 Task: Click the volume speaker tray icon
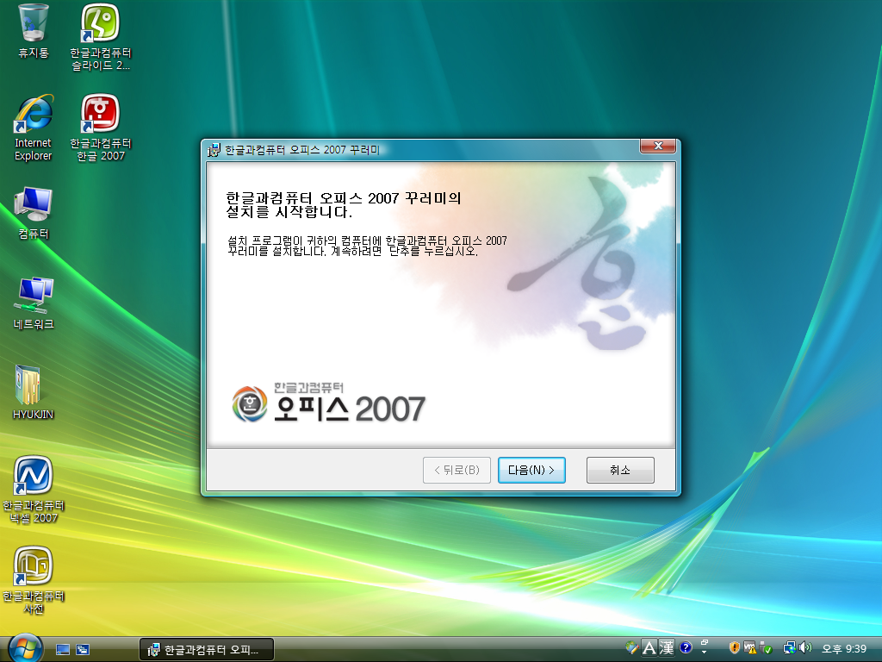(805, 648)
